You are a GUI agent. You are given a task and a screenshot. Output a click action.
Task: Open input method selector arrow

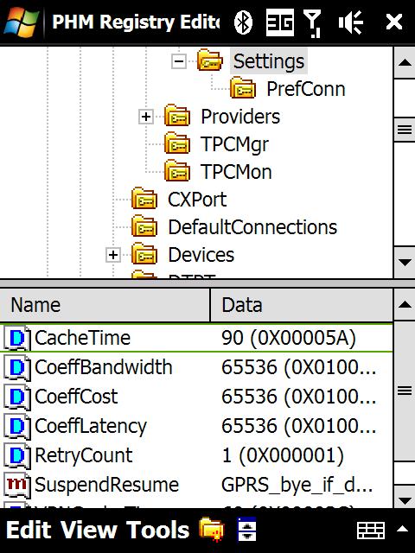pos(402,529)
